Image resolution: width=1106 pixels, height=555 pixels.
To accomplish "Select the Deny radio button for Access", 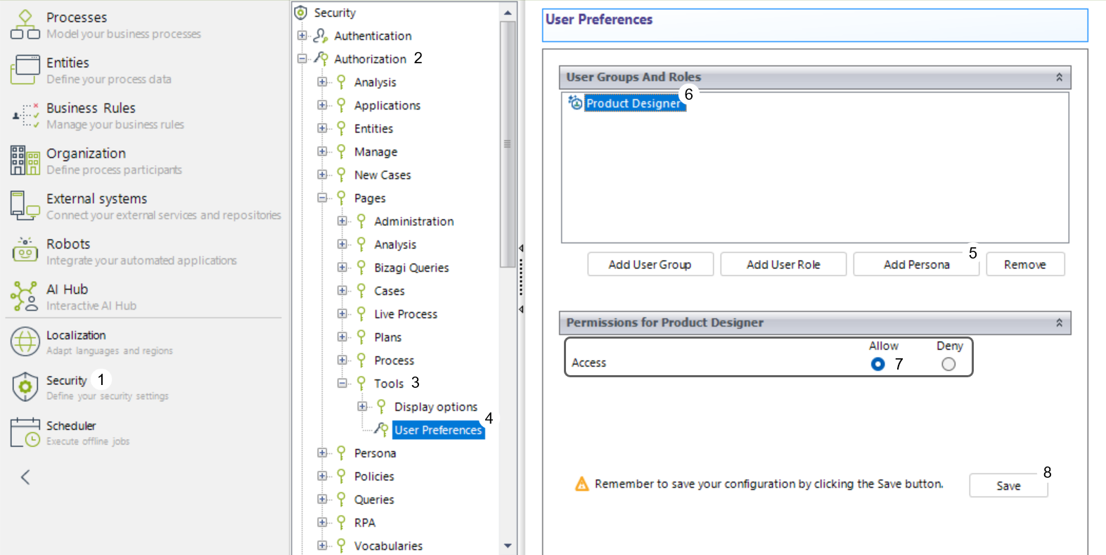I will tap(949, 364).
